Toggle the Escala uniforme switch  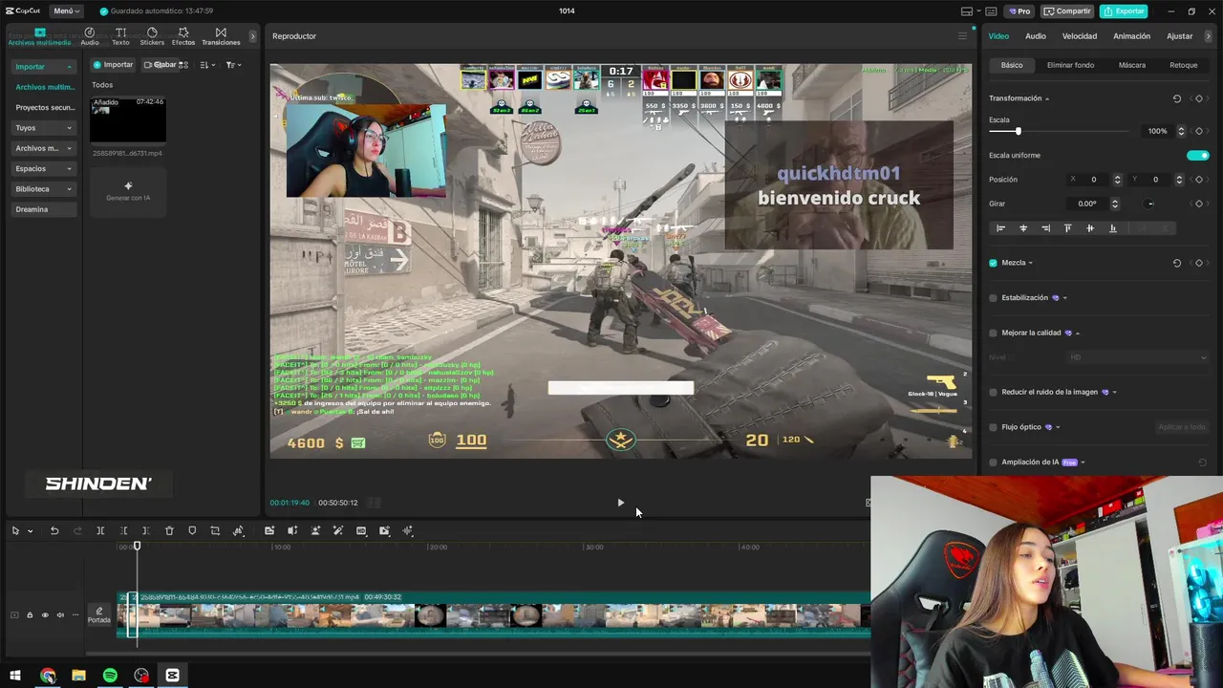coord(1197,155)
